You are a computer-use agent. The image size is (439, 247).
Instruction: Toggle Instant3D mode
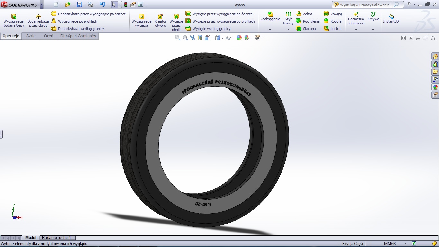[391, 18]
